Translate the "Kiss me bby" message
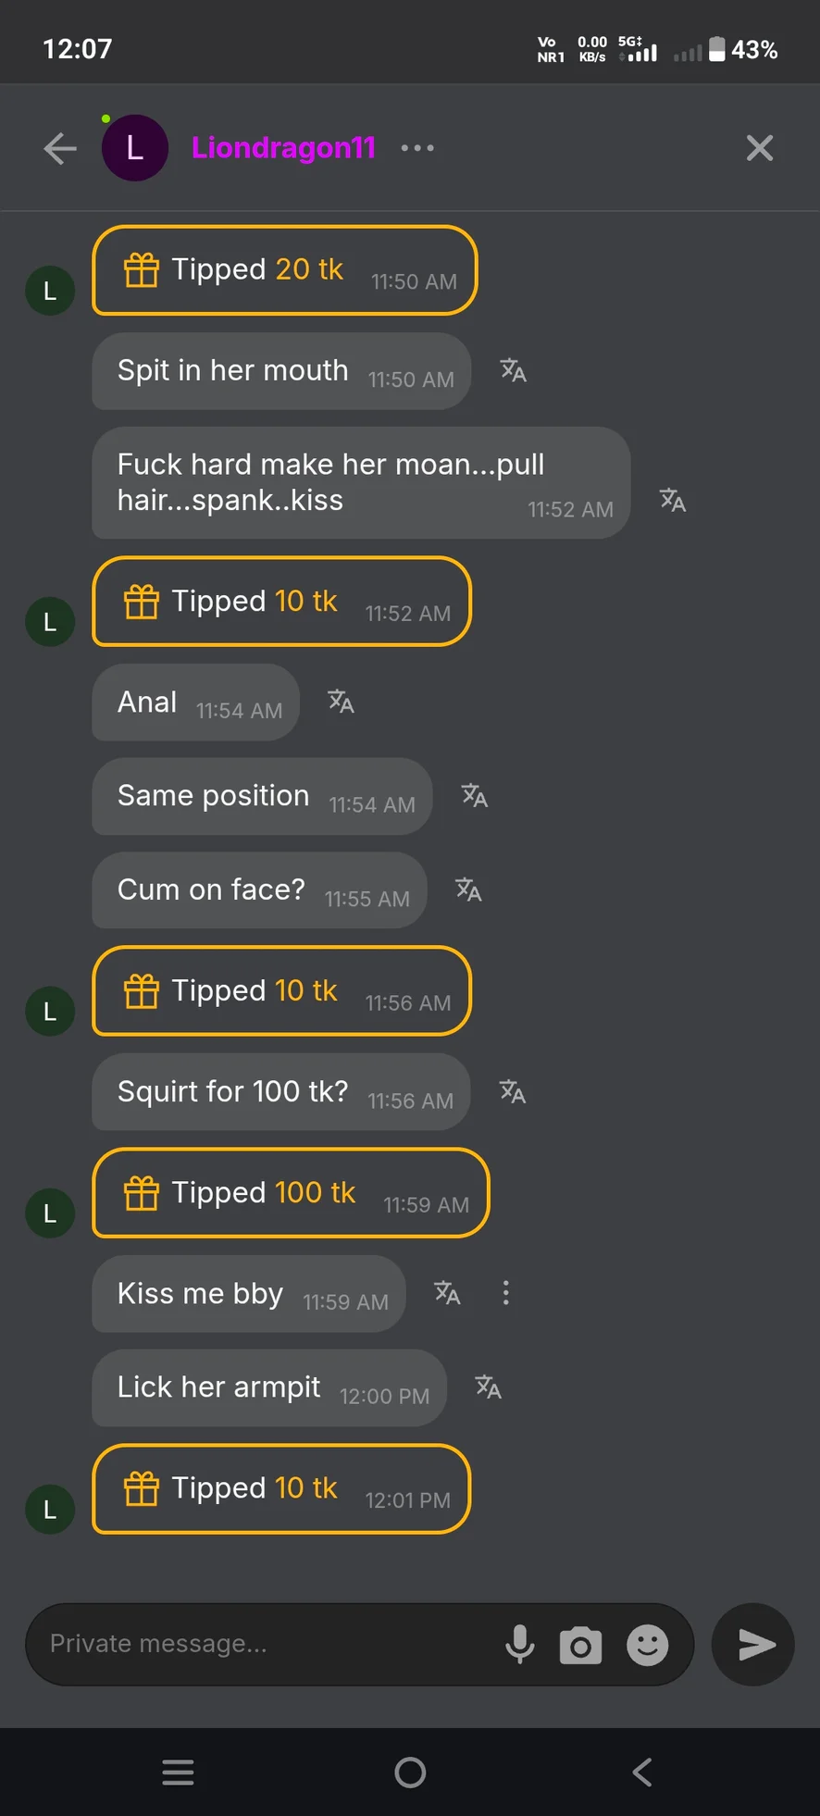This screenshot has height=1816, width=820. coord(447,1293)
